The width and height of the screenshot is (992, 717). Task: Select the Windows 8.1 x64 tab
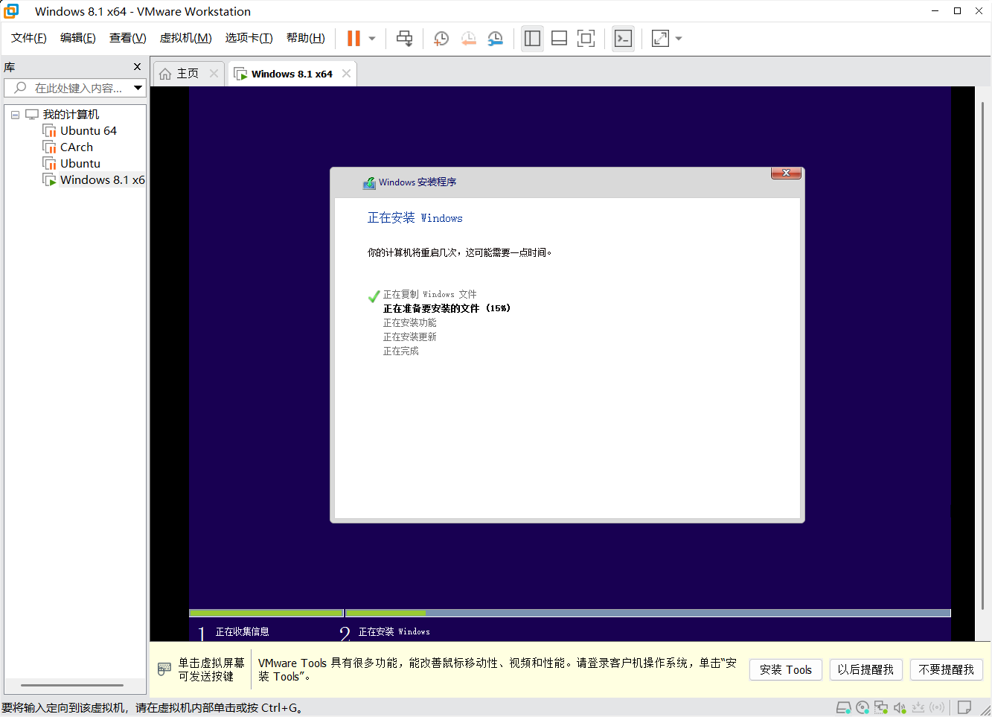(291, 74)
